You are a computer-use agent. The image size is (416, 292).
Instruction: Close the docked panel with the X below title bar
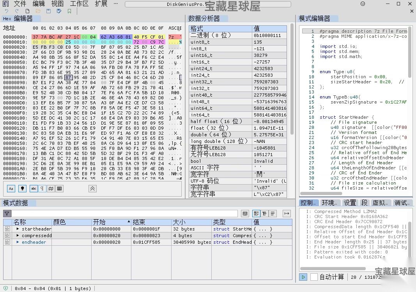412,11
